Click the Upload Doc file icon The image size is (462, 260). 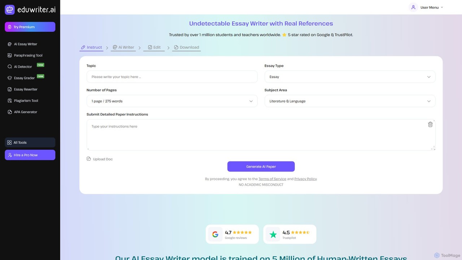[x=89, y=159]
